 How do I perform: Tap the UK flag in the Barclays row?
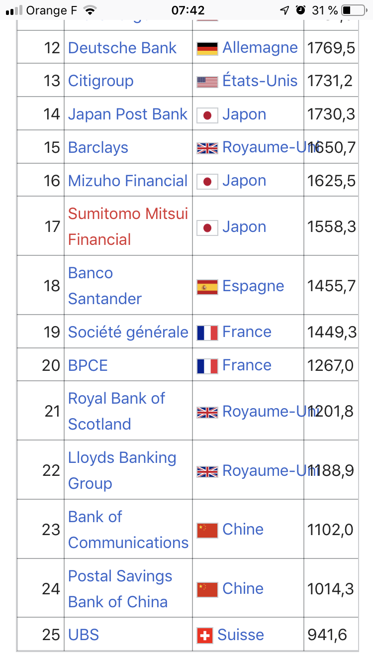[207, 148]
